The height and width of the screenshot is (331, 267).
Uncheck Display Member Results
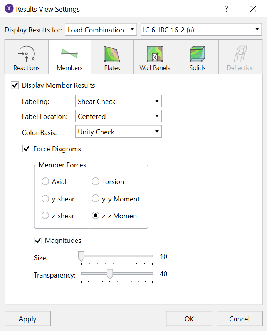[x=15, y=85]
